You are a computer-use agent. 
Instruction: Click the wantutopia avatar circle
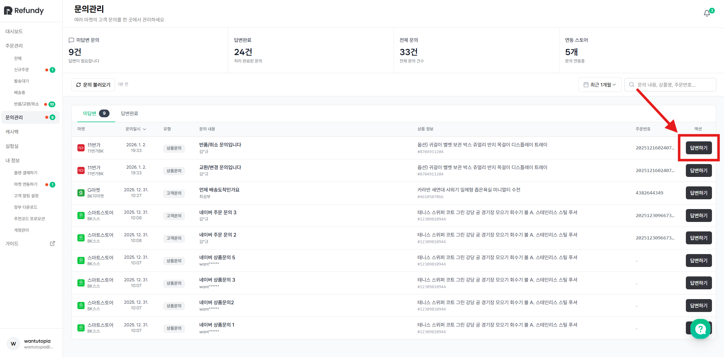(x=13, y=344)
